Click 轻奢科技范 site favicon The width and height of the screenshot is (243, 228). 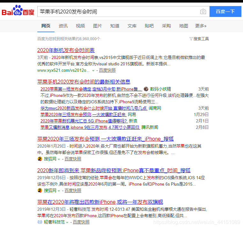[x=40, y=222]
